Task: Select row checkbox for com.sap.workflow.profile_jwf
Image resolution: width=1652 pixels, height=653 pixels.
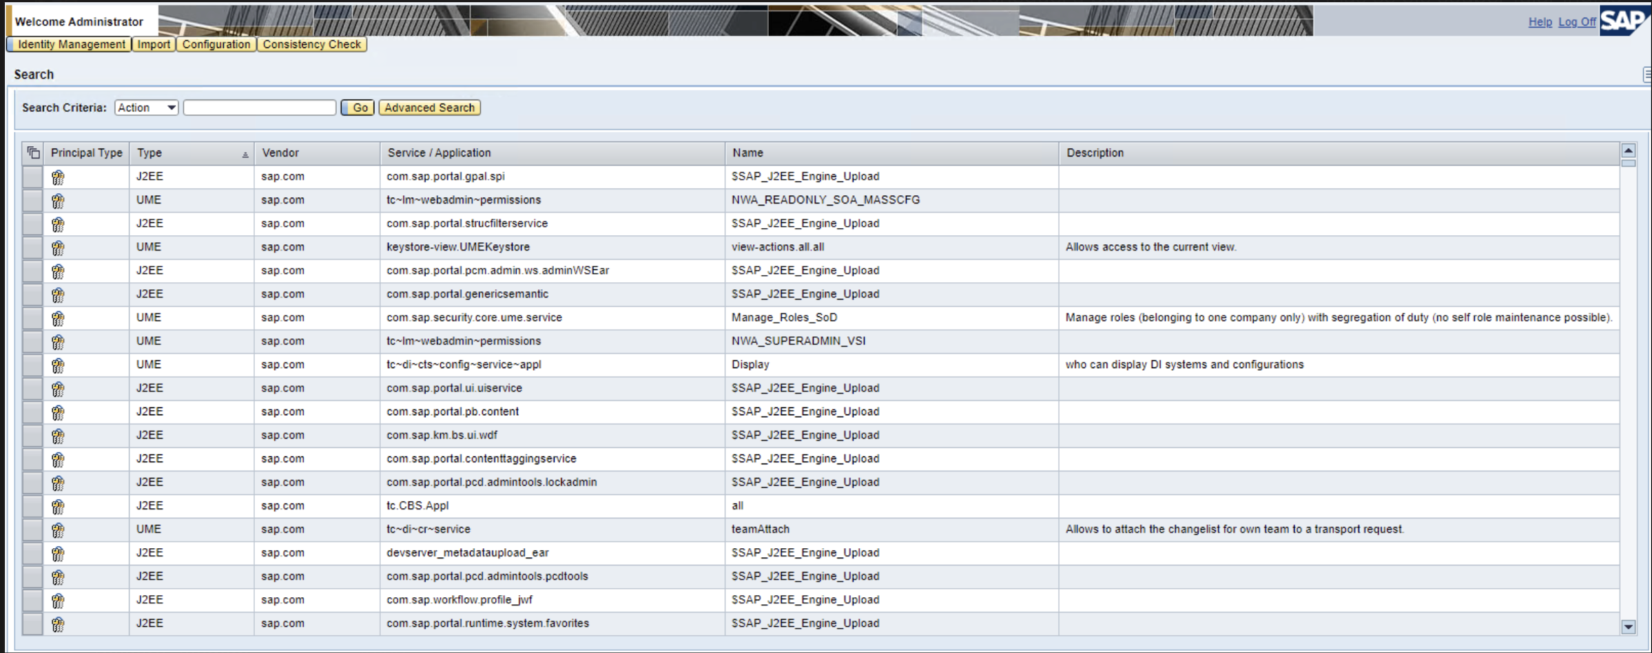Action: click(32, 601)
